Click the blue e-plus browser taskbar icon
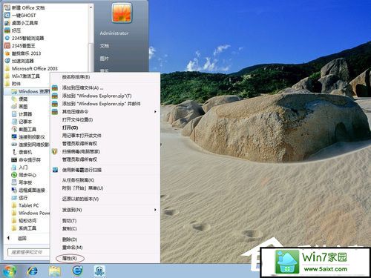The width and height of the screenshot is (371, 278). (77, 271)
